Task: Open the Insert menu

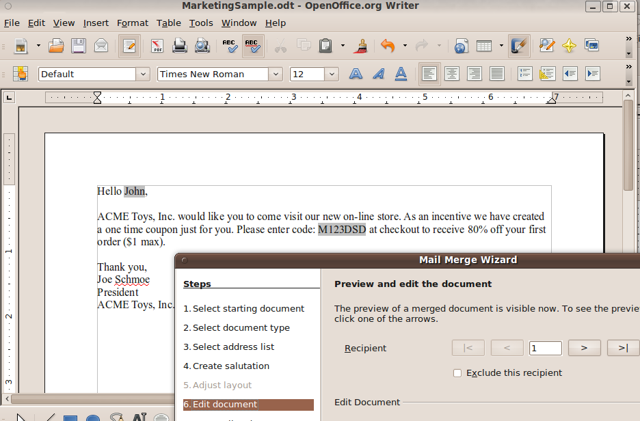Action: coord(96,23)
